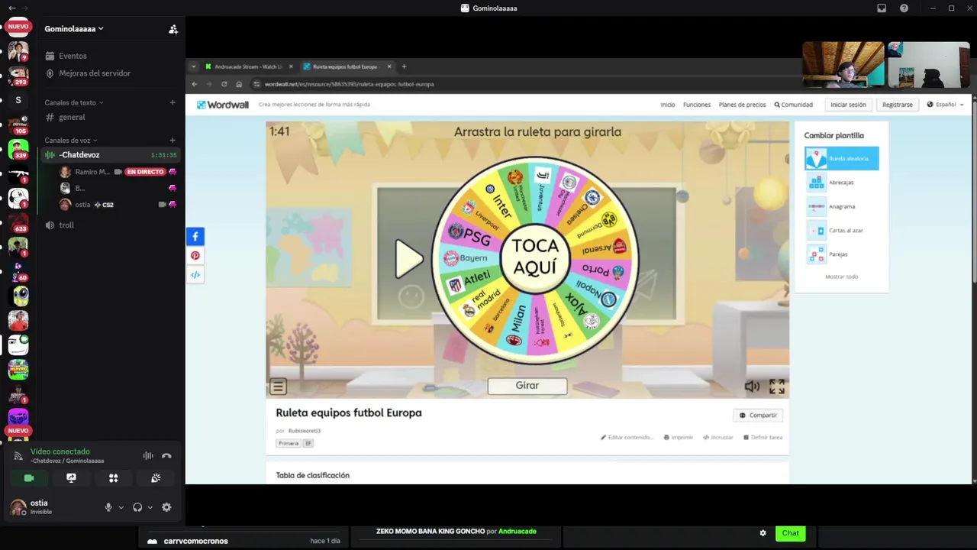The height and width of the screenshot is (550, 977).
Task: Open the activities launcher button
Action: [114, 478]
